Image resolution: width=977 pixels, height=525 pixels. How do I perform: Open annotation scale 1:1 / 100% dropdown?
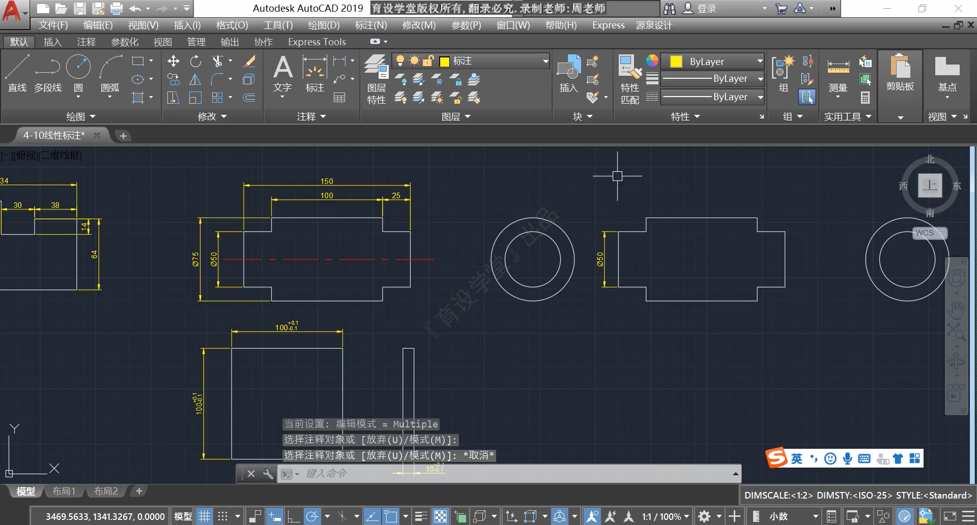click(x=665, y=516)
